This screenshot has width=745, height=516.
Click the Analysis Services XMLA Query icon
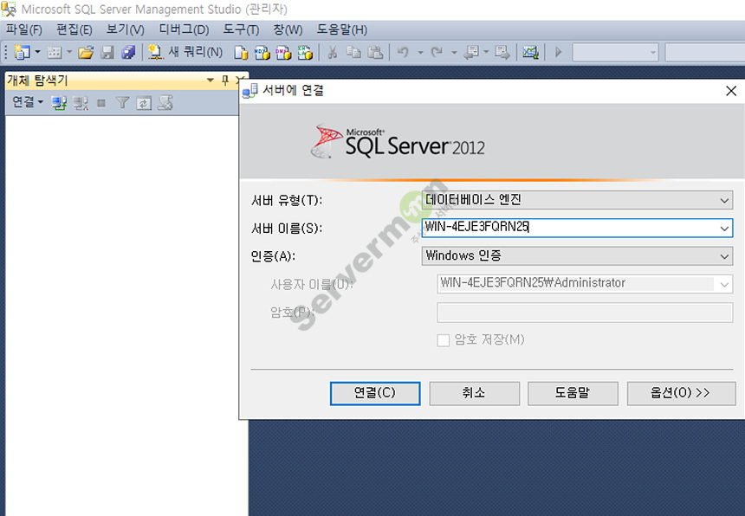[x=305, y=52]
